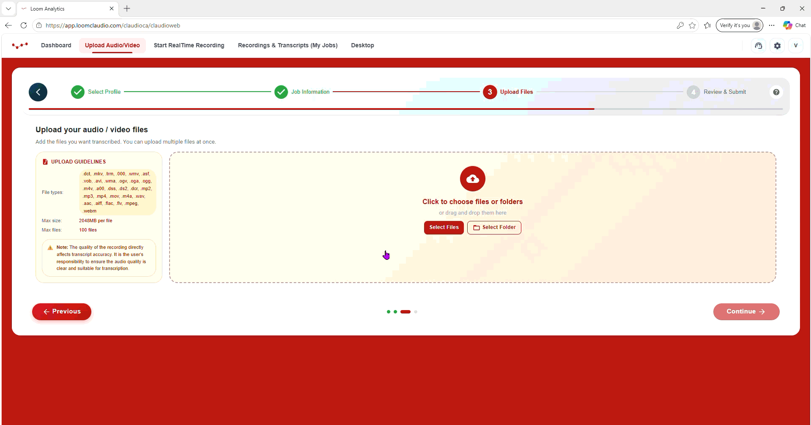Click the site info lock icon
This screenshot has width=811, height=425.
[x=39, y=25]
